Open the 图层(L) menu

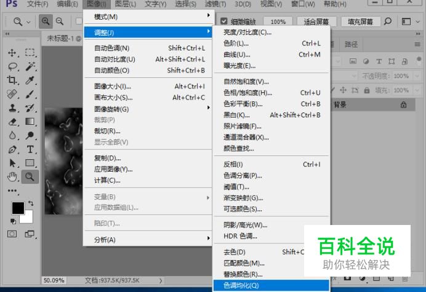point(126,4)
